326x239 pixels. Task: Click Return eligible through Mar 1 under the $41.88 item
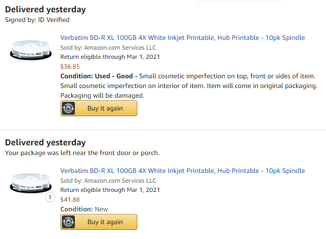tap(110, 190)
